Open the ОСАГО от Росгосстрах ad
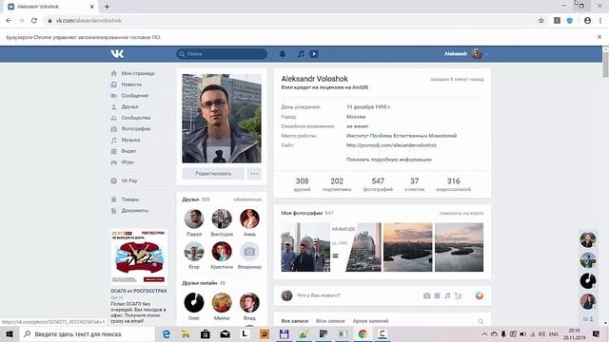Image resolution: width=609 pixels, height=342 pixels. 139,256
